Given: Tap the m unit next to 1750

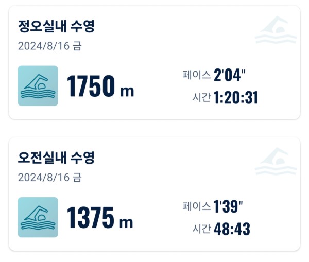Looking at the screenshot, I should point(127,92).
